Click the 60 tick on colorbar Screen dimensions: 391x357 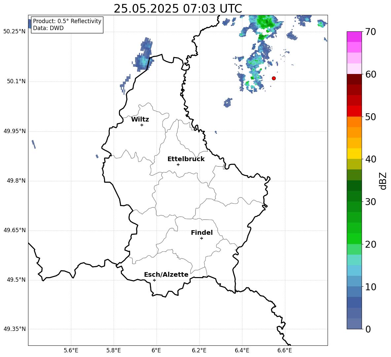[x=370, y=74]
